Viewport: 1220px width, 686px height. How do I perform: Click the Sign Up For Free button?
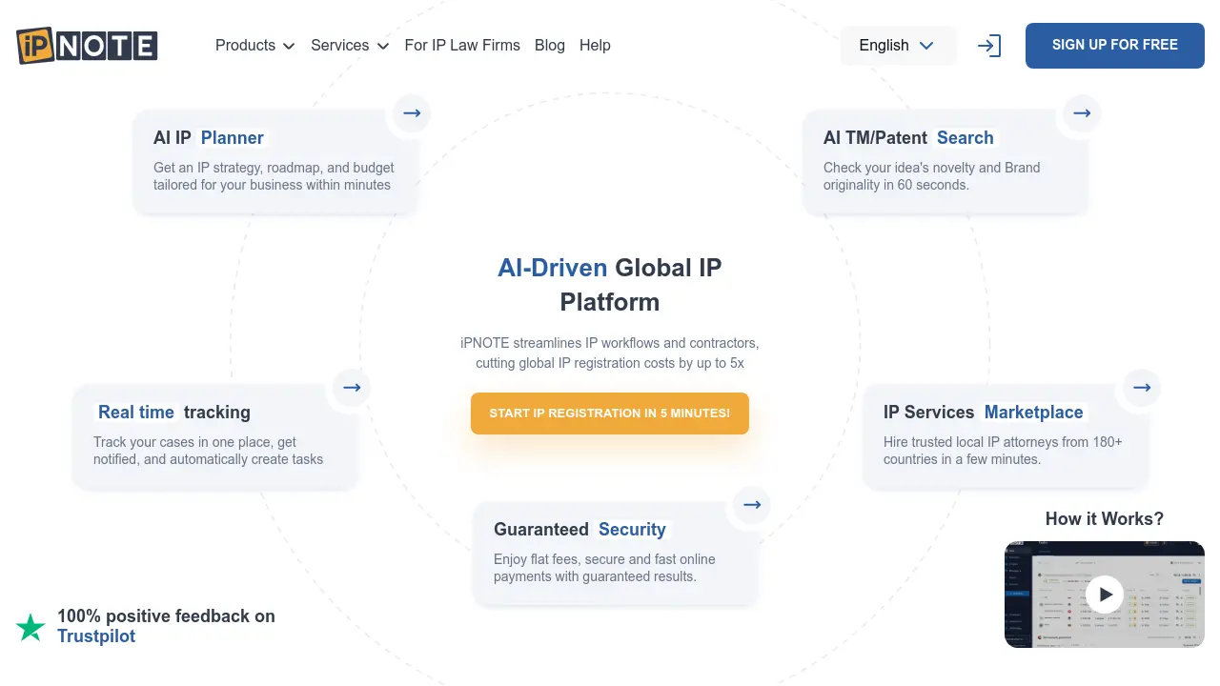coord(1115,46)
